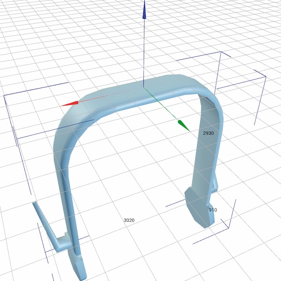Select the bounding box corner at far left
This screenshot has width=281, height=281.
[4, 96]
